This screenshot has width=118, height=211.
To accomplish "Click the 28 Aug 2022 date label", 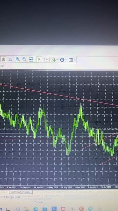I will [x=66, y=187].
